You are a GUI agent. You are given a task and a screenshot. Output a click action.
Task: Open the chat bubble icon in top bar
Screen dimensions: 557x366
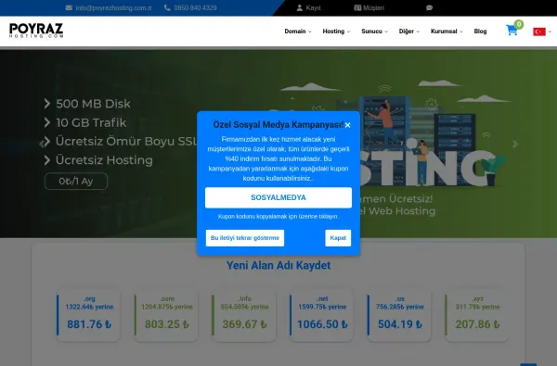tap(429, 7)
